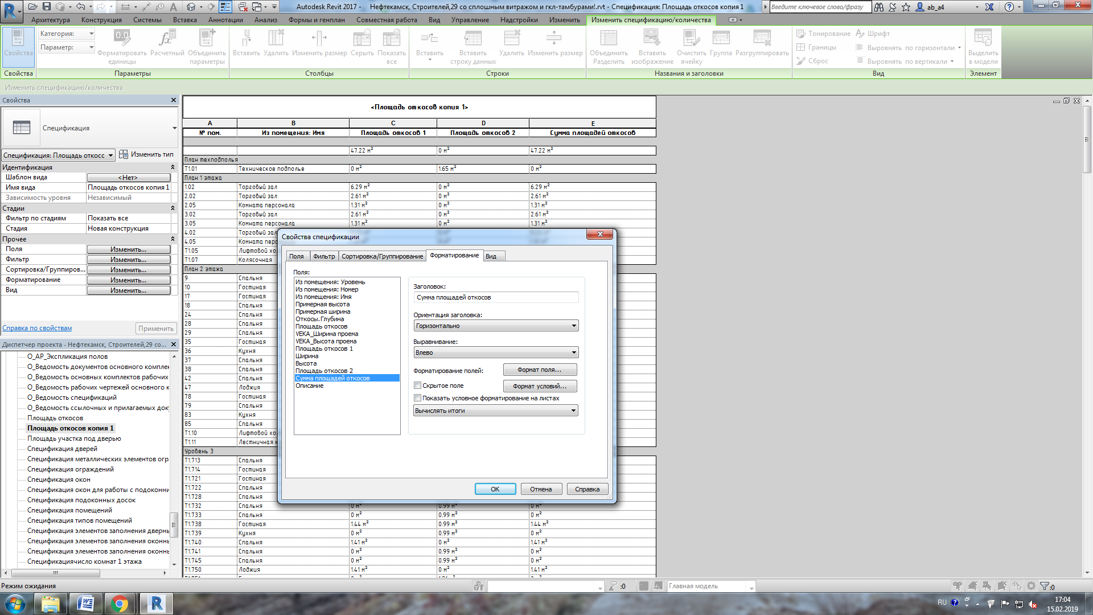Click the Заголовок text field
This screenshot has width=1093, height=615.
[495, 297]
